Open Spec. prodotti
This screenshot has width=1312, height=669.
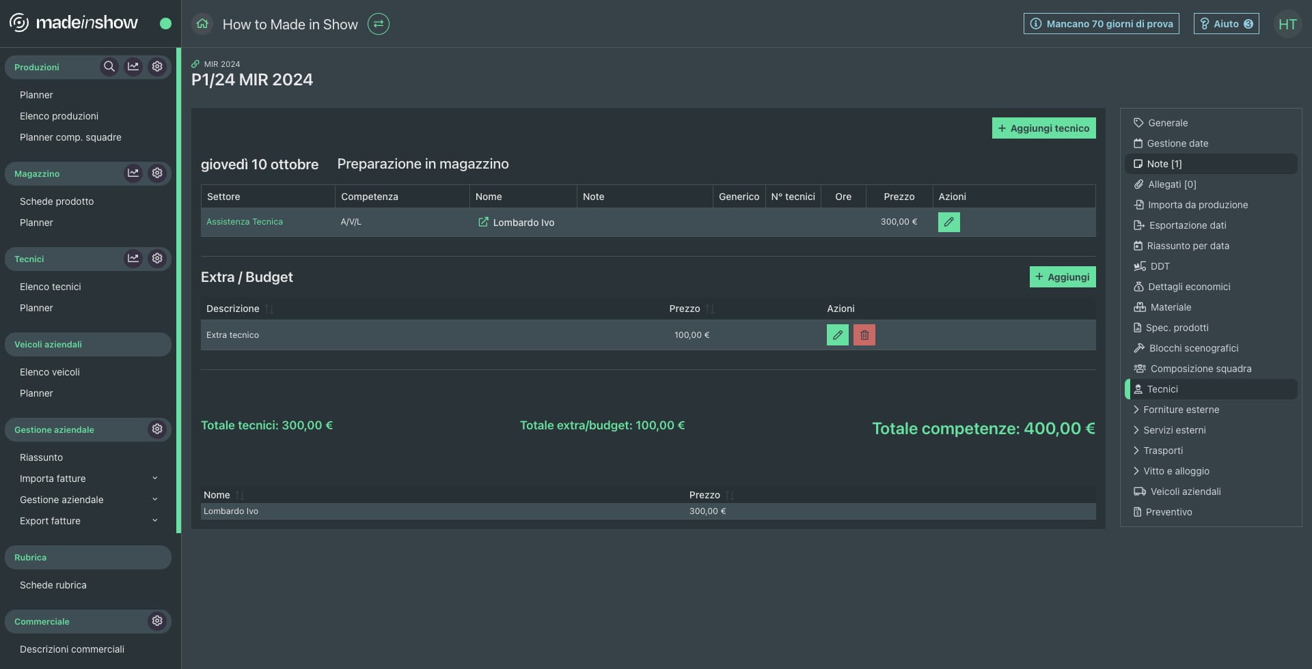pyautogui.click(x=1211, y=328)
